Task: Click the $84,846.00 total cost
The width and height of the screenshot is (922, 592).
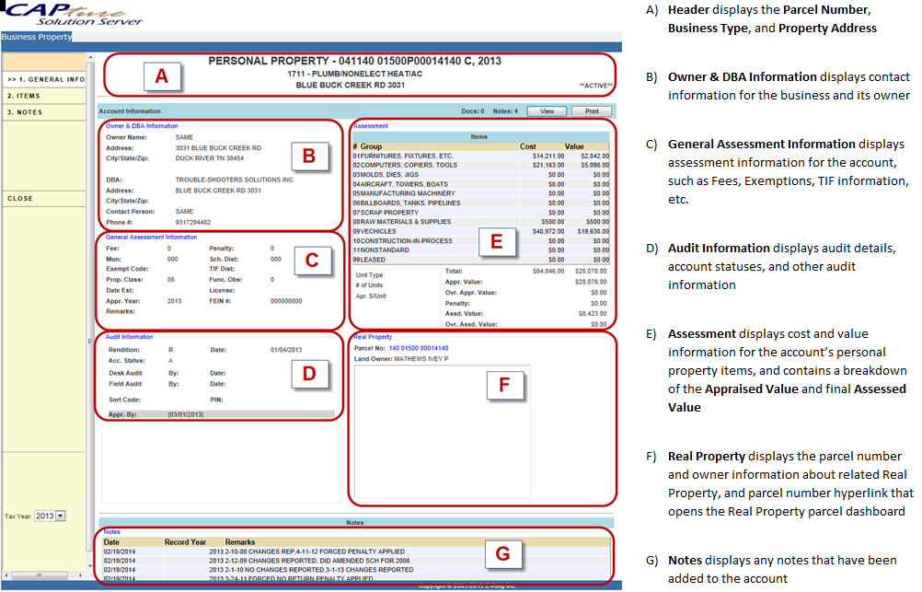Action: click(548, 272)
